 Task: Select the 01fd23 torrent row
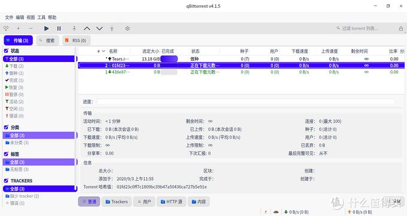pyautogui.click(x=241, y=66)
